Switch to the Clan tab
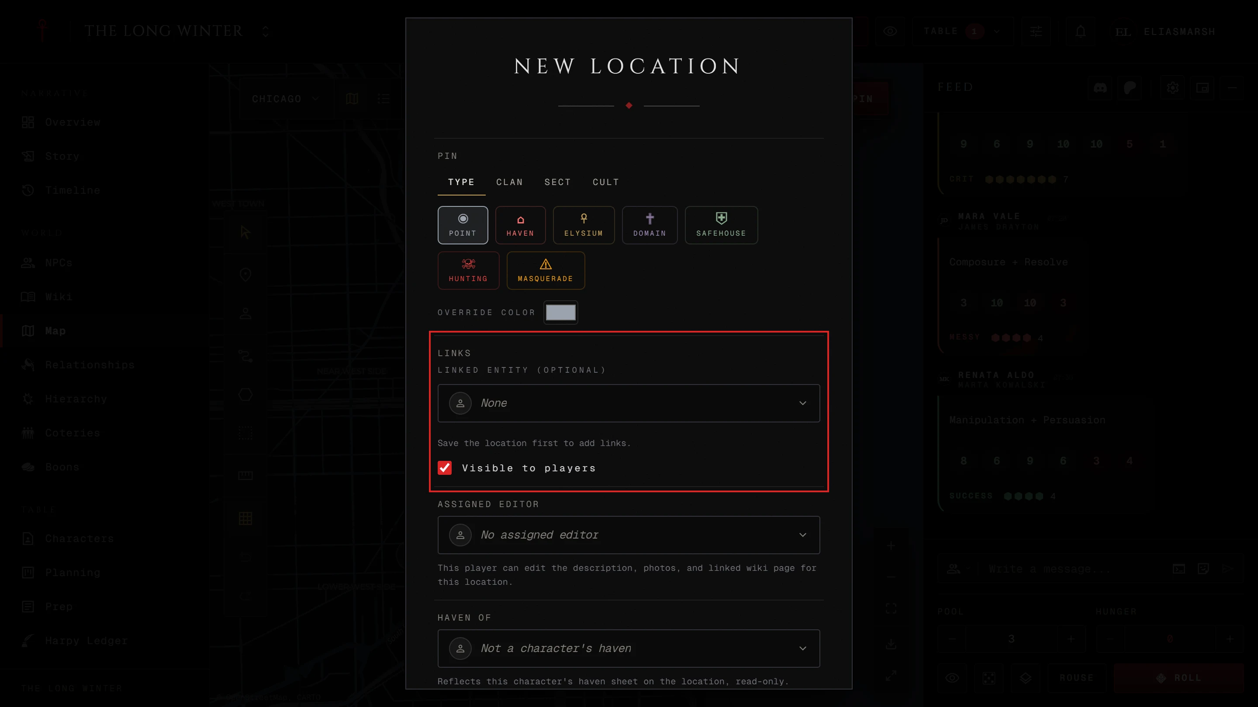This screenshot has height=707, width=1258. click(x=509, y=182)
